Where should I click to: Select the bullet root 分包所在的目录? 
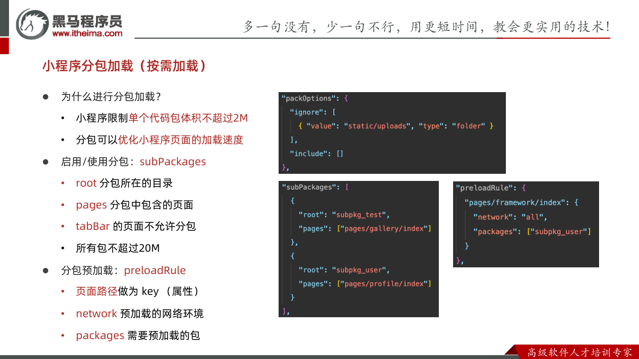(x=124, y=183)
